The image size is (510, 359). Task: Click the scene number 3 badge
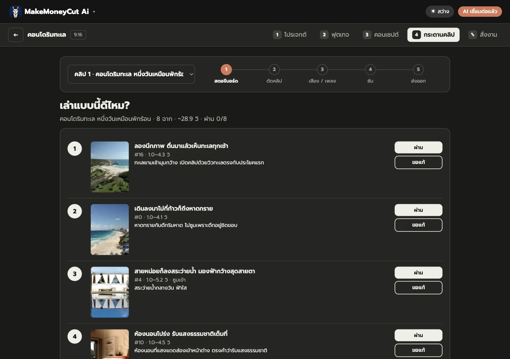coord(75,274)
